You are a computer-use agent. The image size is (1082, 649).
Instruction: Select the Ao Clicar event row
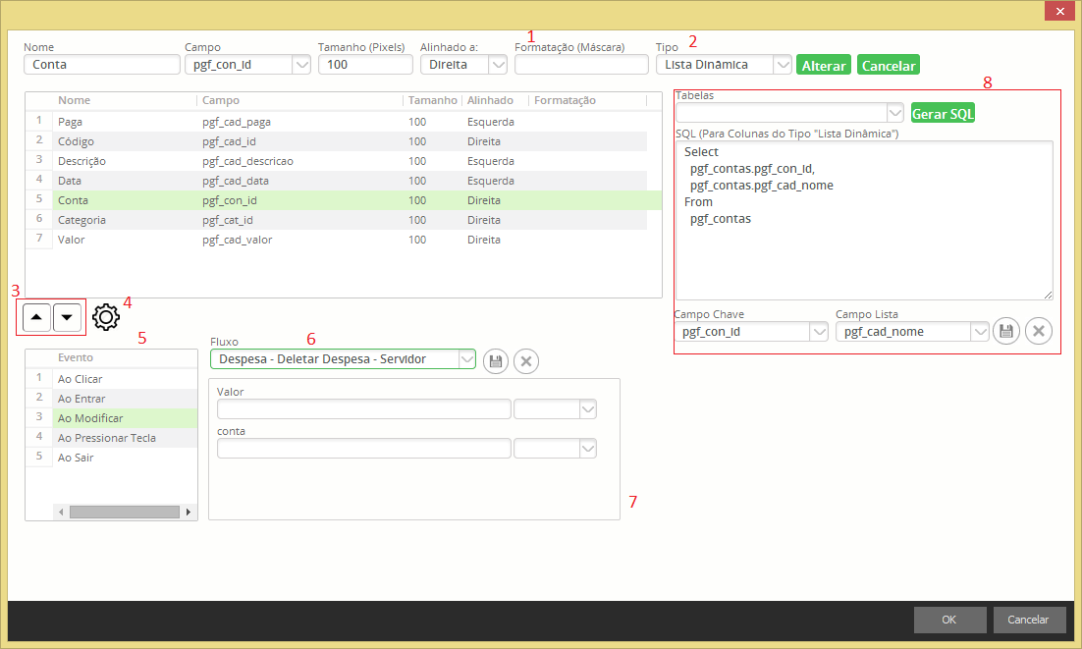tap(81, 379)
